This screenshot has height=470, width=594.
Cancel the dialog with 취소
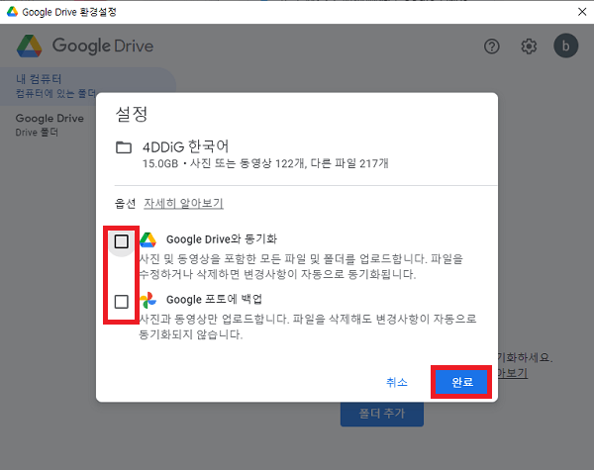397,382
